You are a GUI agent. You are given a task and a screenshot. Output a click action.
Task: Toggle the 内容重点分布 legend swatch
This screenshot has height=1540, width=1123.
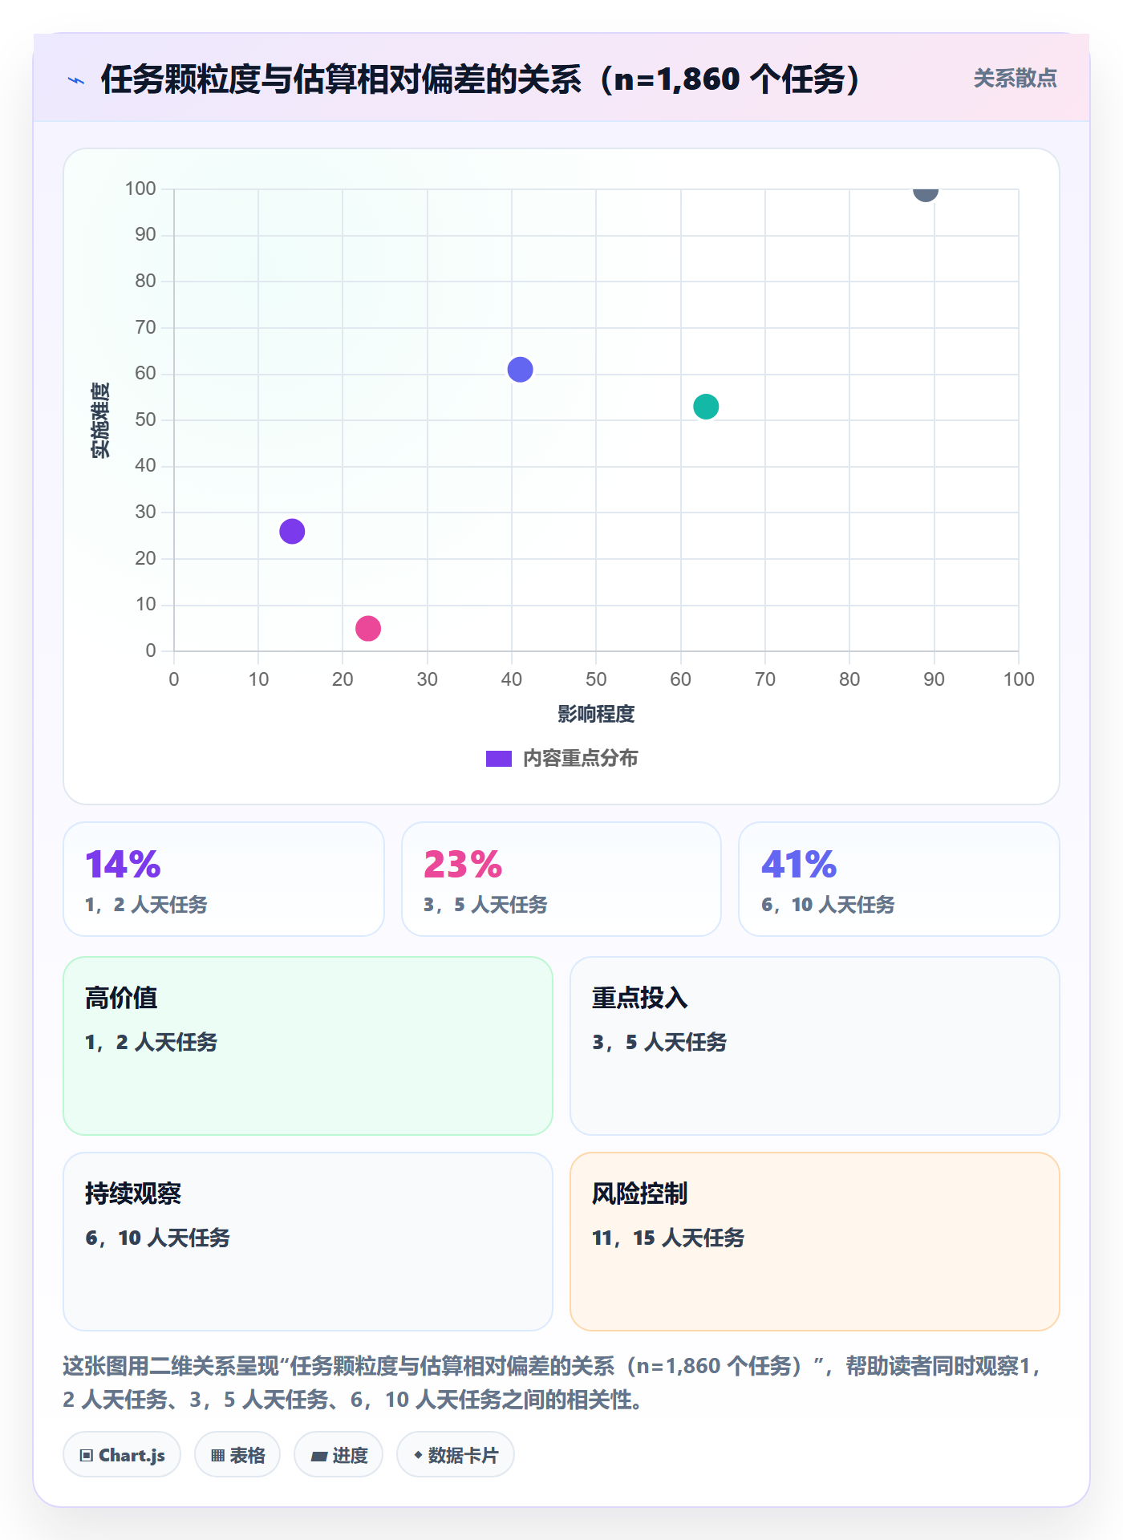[x=498, y=759]
